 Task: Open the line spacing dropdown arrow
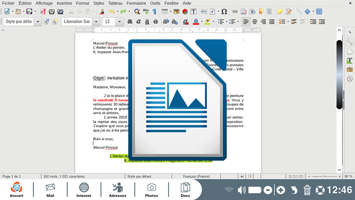(x=288, y=22)
